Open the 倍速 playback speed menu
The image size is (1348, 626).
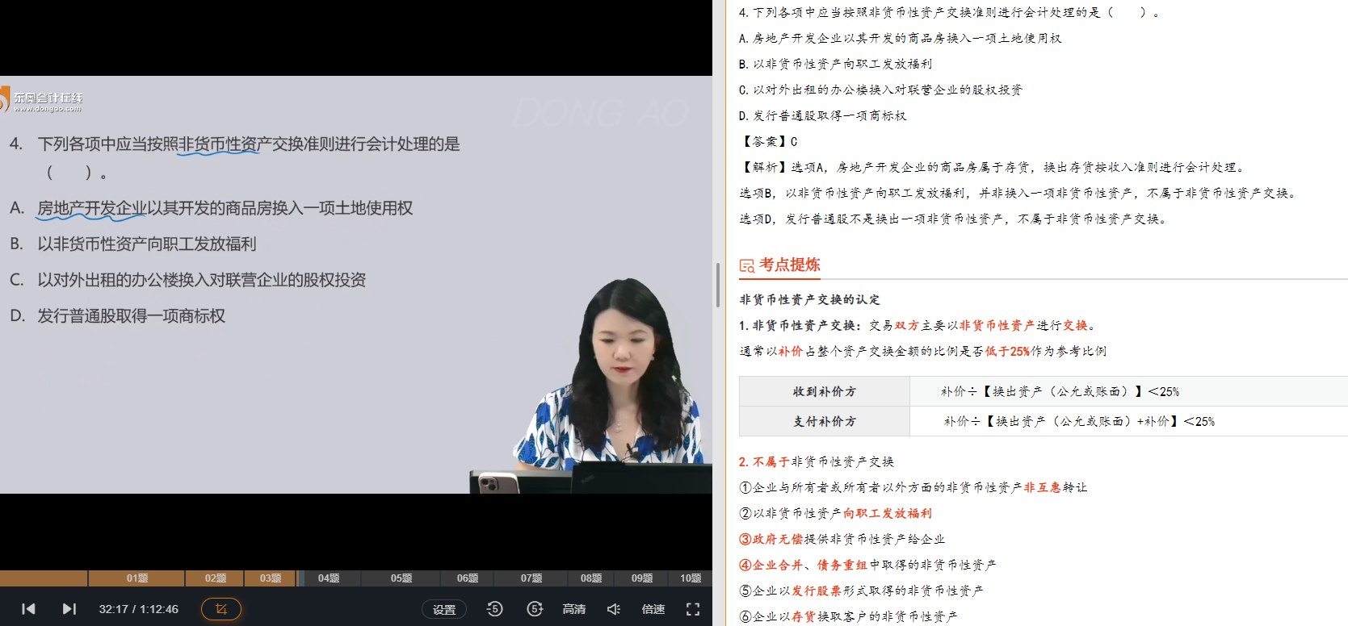pos(653,609)
